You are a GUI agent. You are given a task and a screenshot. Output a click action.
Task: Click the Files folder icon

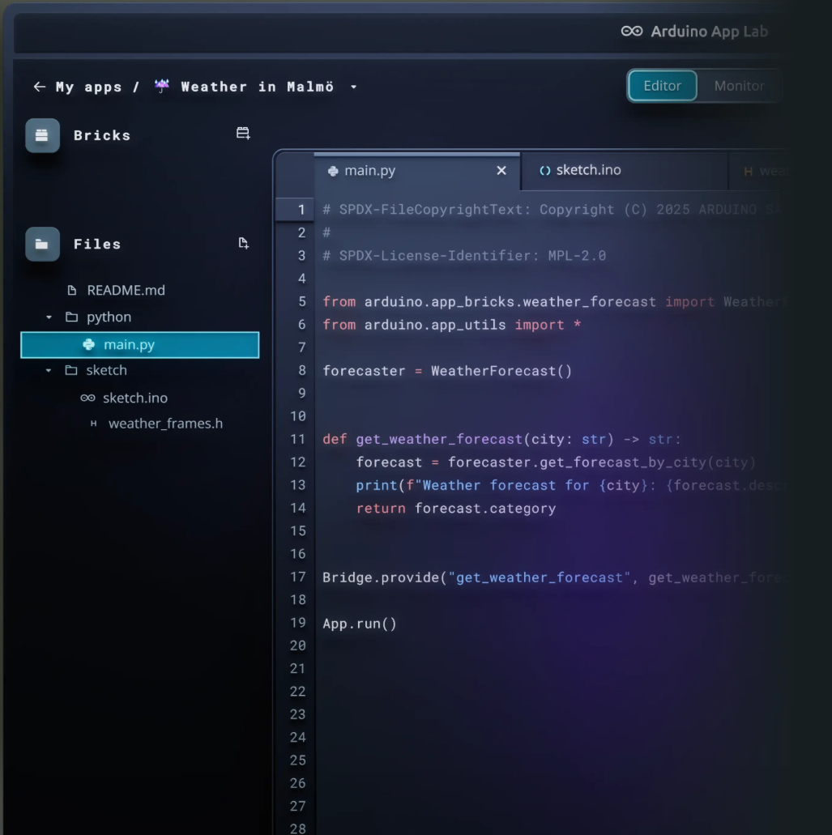coord(42,244)
